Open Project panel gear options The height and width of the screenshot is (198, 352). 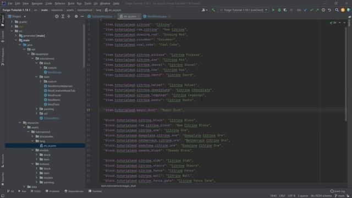tap(76, 16)
